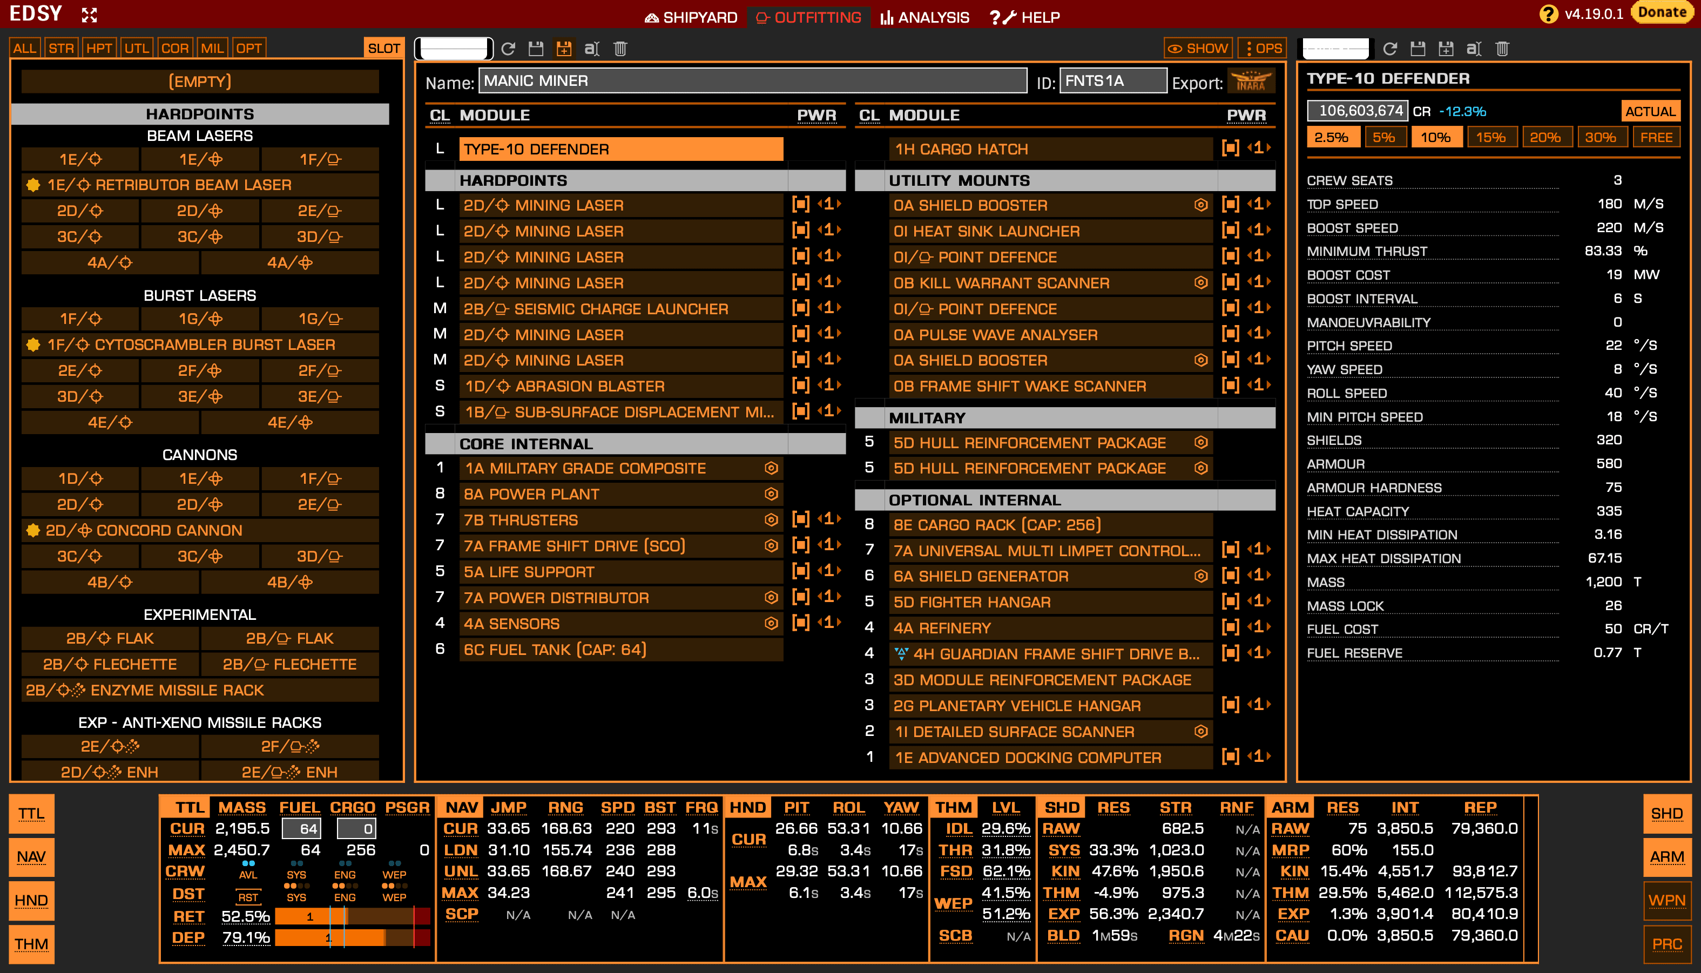The width and height of the screenshot is (1701, 973).
Task: Click the delete build trash icon
Action: coord(620,48)
